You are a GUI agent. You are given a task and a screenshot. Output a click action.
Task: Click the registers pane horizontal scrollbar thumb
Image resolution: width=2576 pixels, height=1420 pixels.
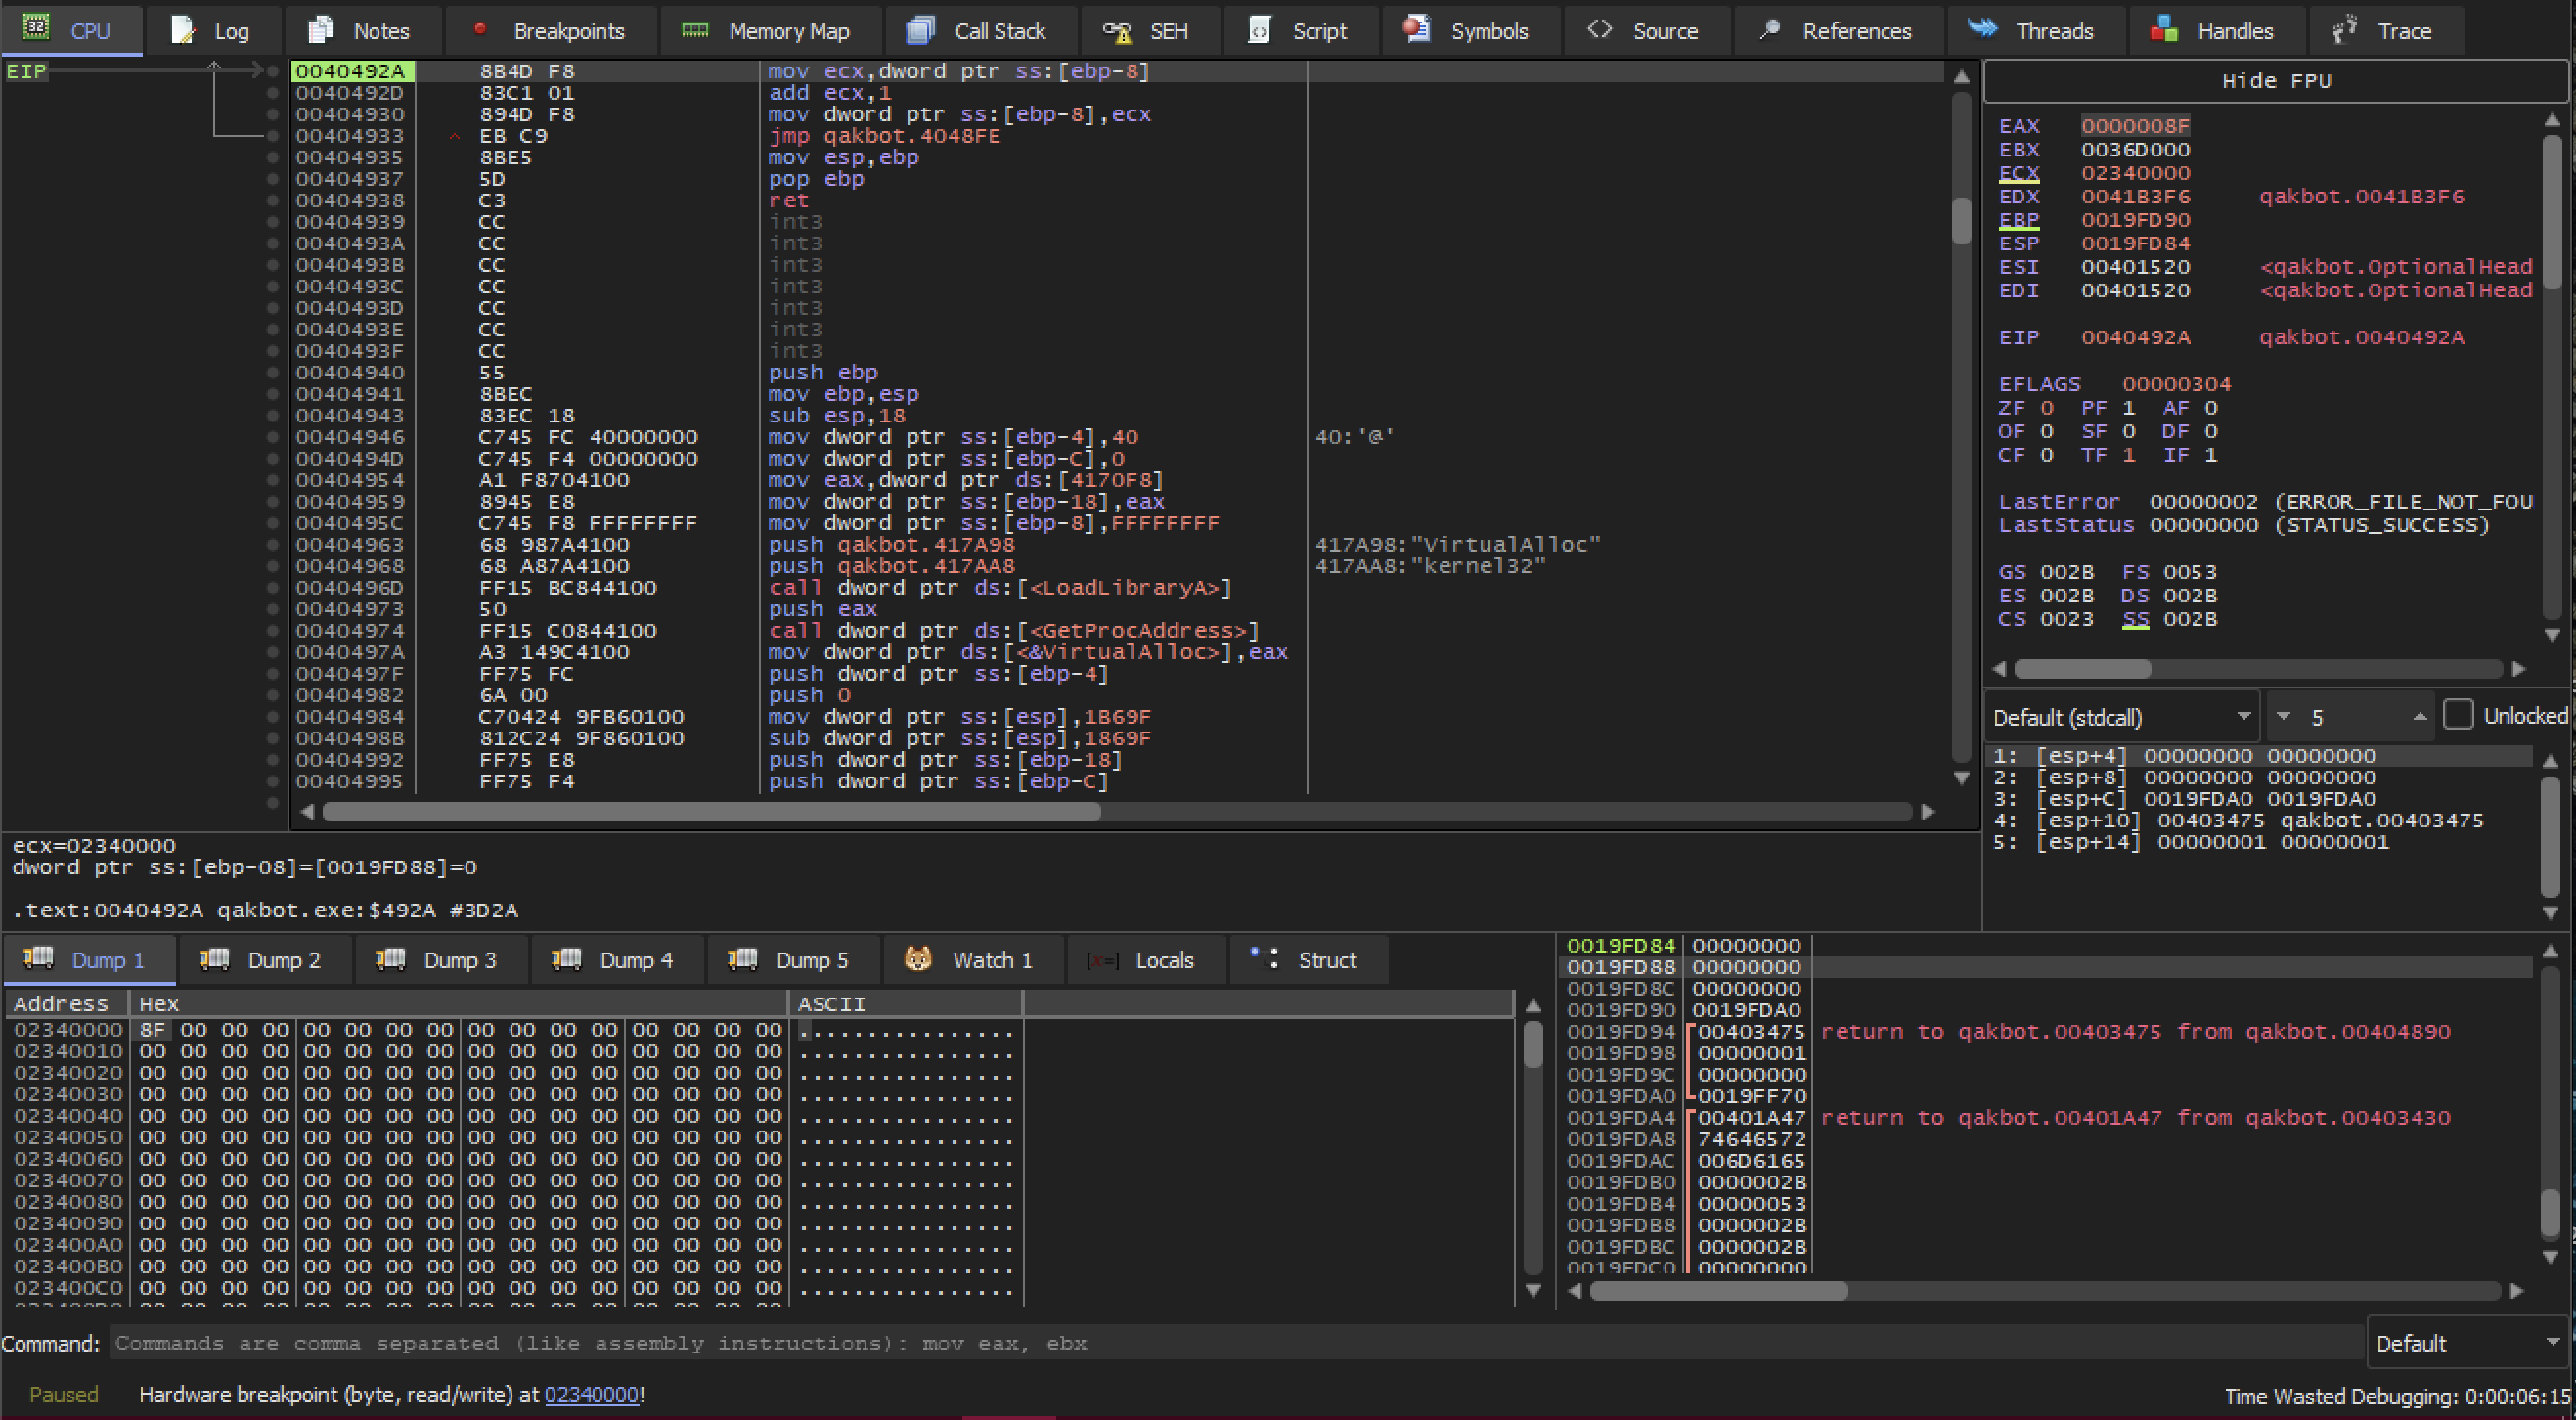pyautogui.click(x=2082, y=668)
